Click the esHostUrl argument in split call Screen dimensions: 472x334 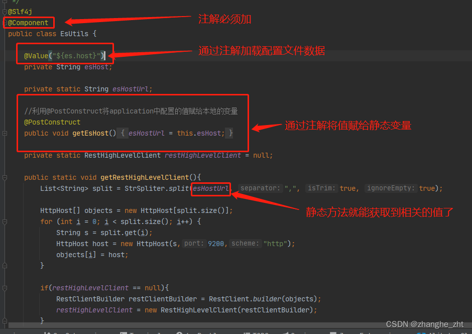click(x=211, y=188)
